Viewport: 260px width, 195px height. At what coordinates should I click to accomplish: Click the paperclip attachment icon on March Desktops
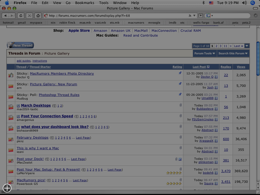tap(181, 105)
